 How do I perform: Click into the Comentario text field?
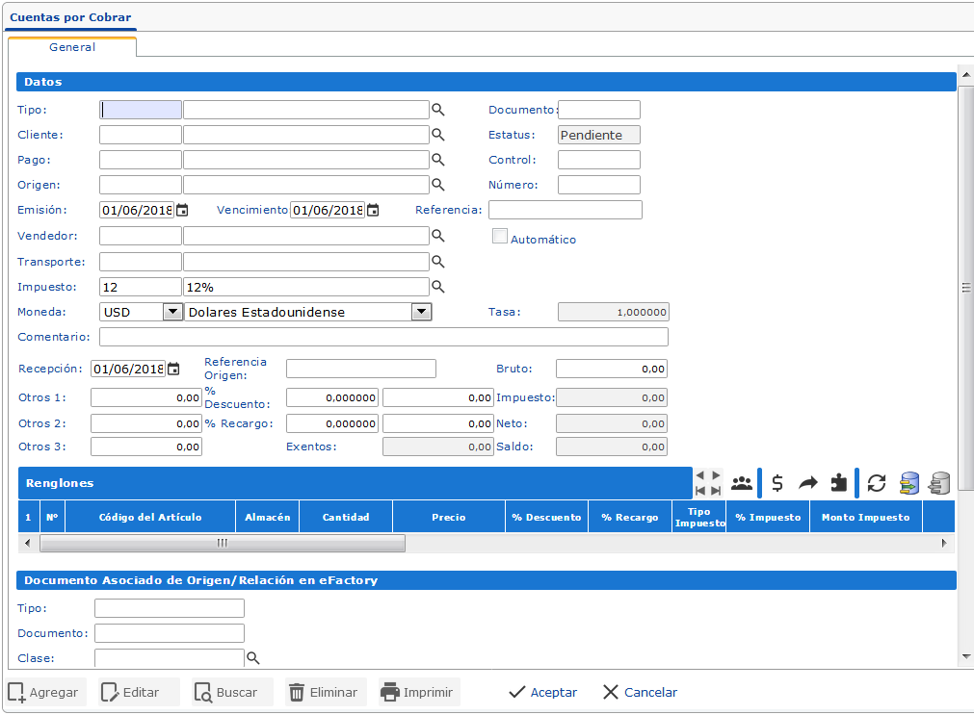click(383, 337)
